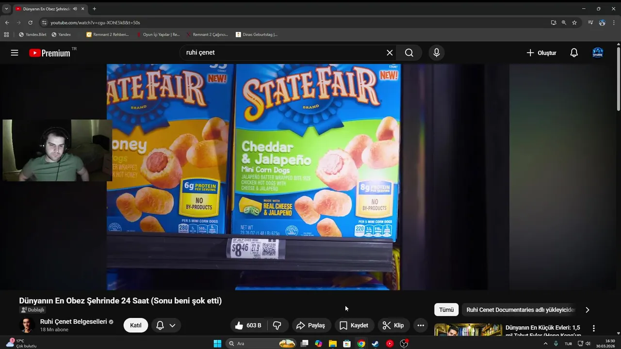The height and width of the screenshot is (349, 621).
Task: Click the taskbar Ara search box
Action: [x=261, y=344]
